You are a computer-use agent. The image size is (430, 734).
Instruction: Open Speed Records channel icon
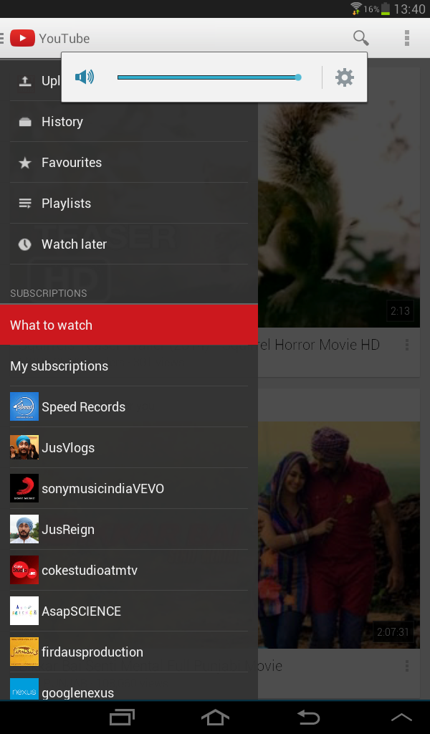click(x=24, y=407)
